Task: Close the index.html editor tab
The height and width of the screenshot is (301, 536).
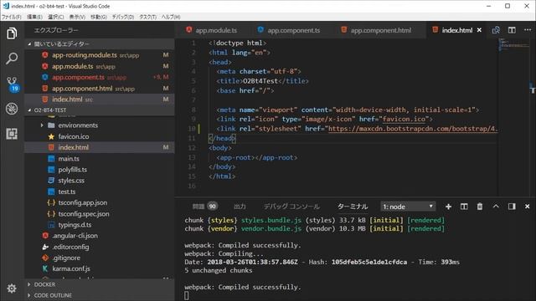Action: point(479,30)
